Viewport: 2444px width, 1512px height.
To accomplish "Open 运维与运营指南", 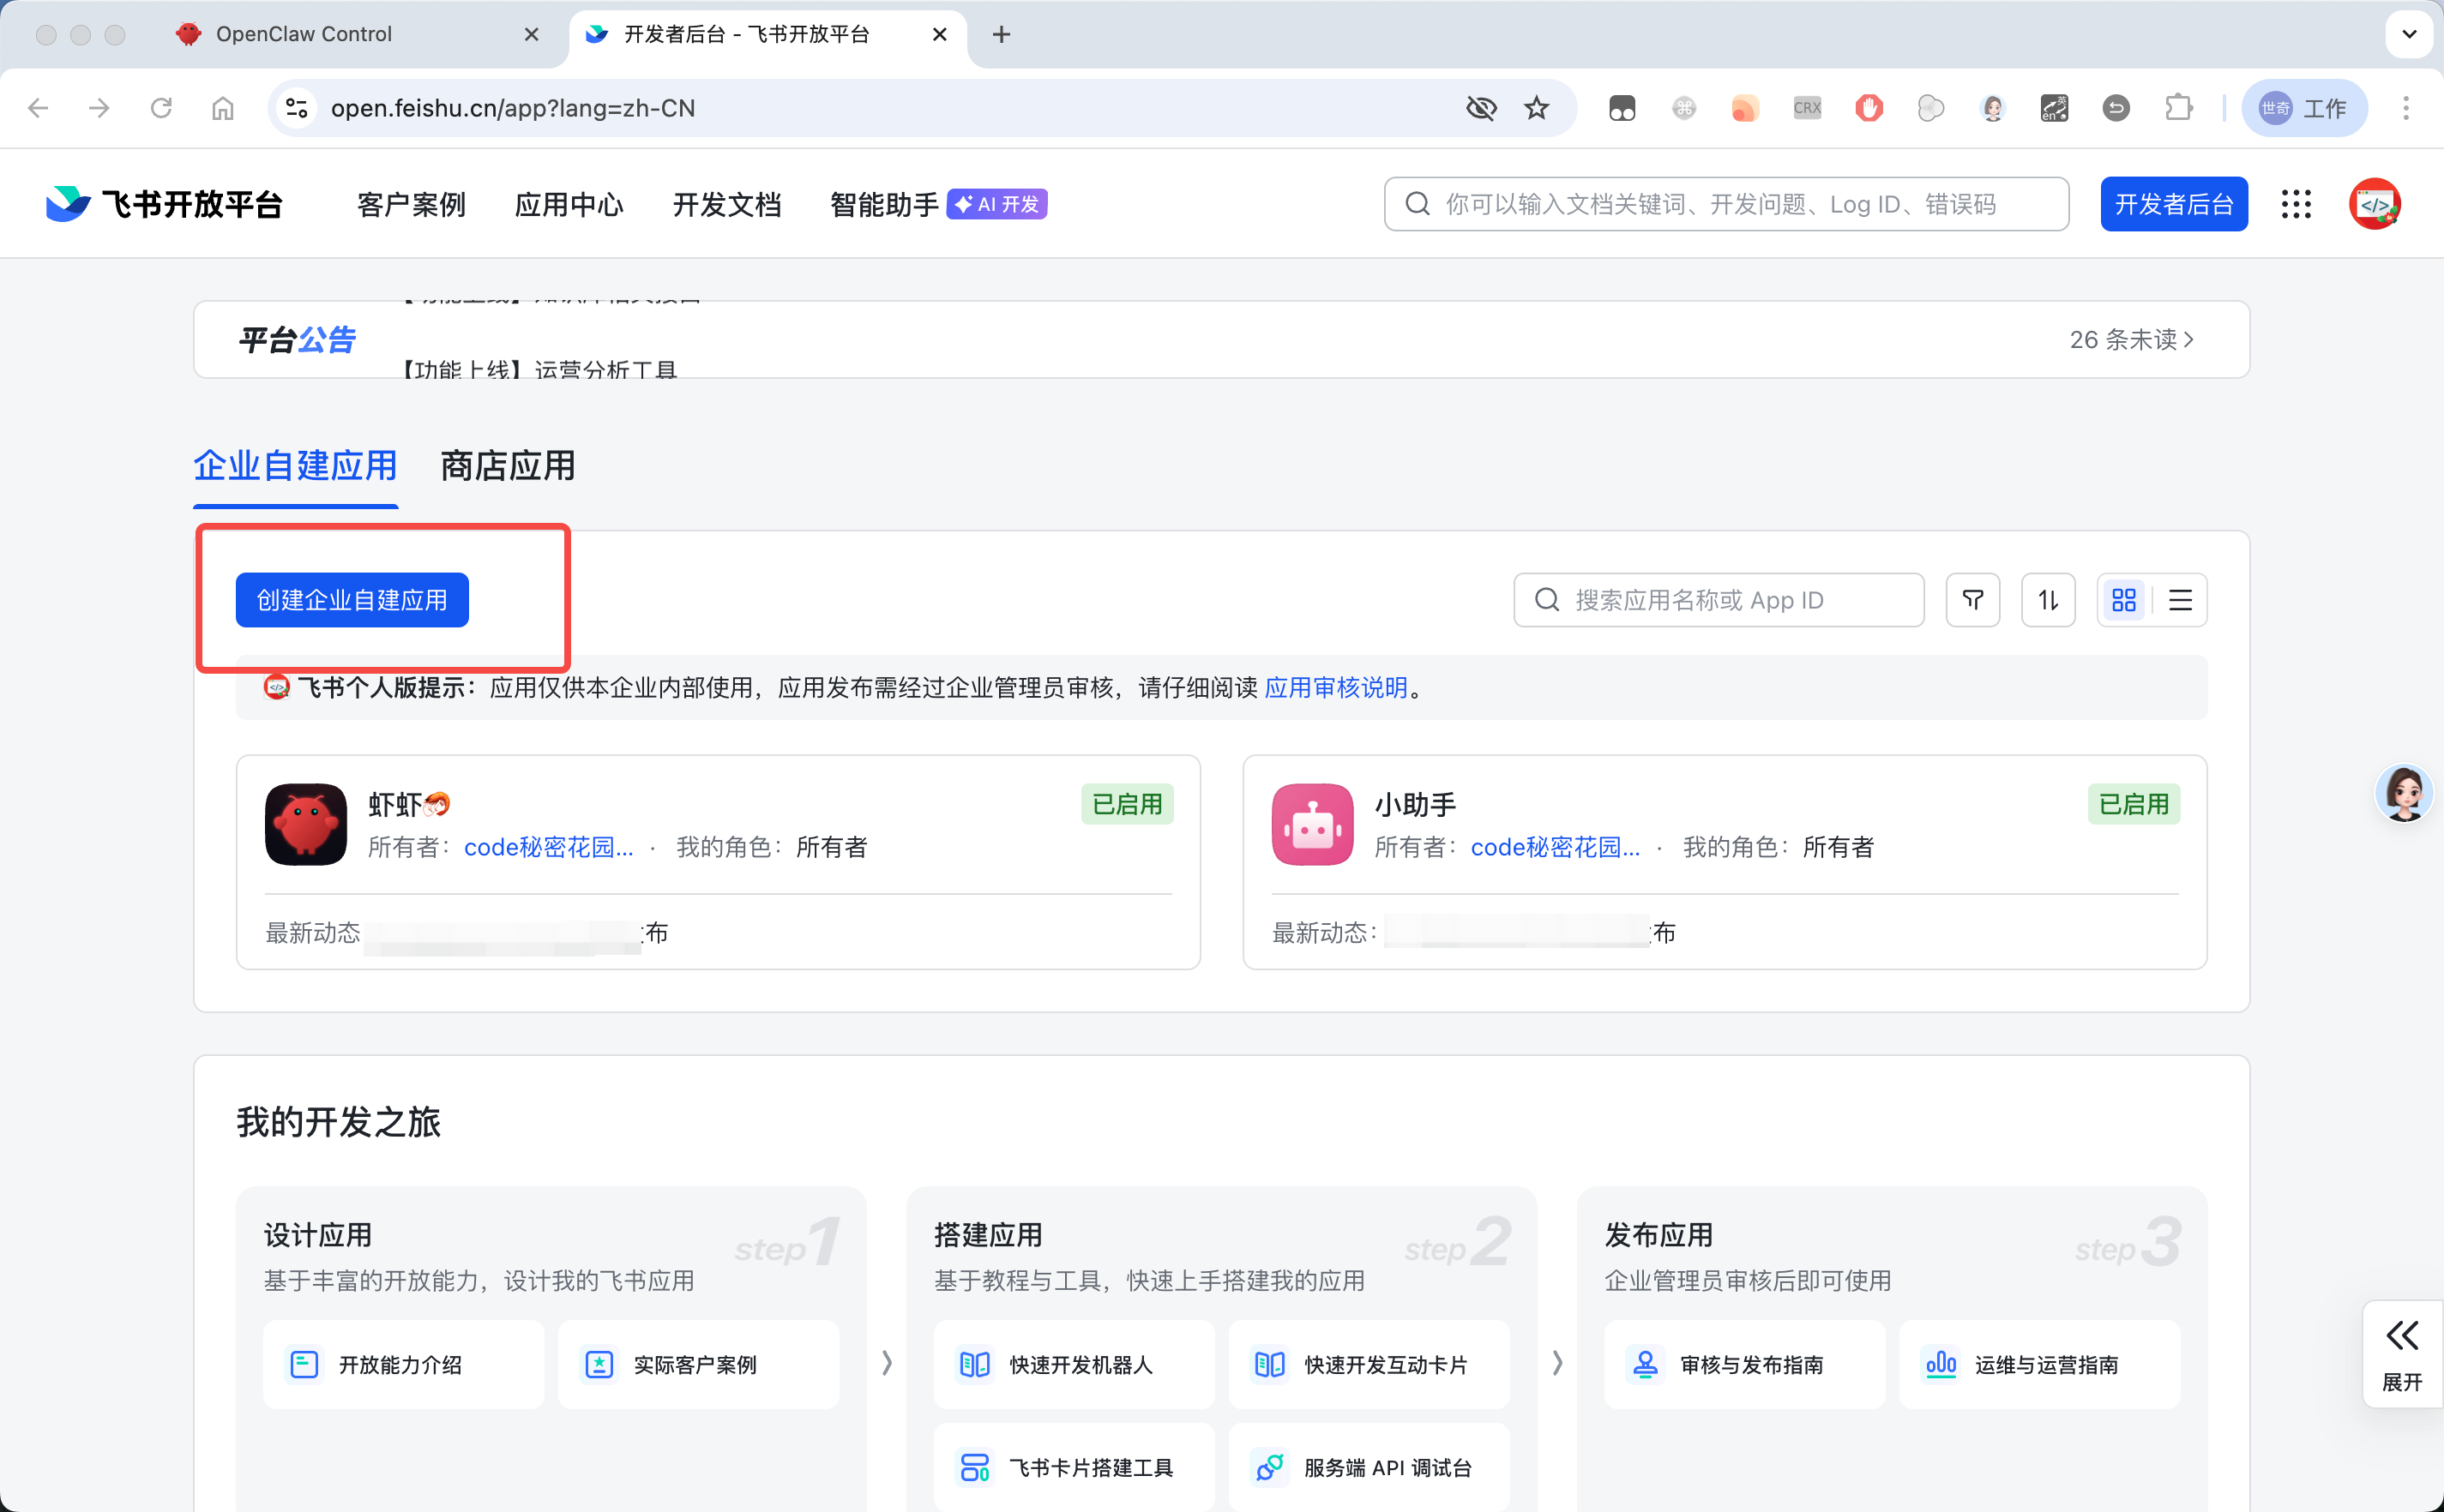I will pos(2038,1363).
